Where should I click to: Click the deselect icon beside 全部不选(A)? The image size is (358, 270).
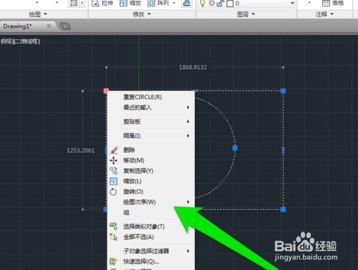click(113, 237)
